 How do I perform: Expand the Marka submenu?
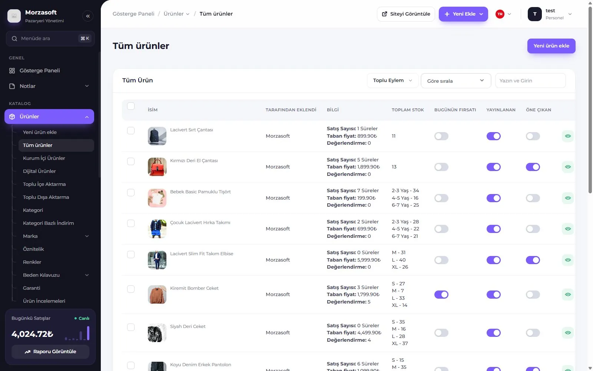[87, 236]
